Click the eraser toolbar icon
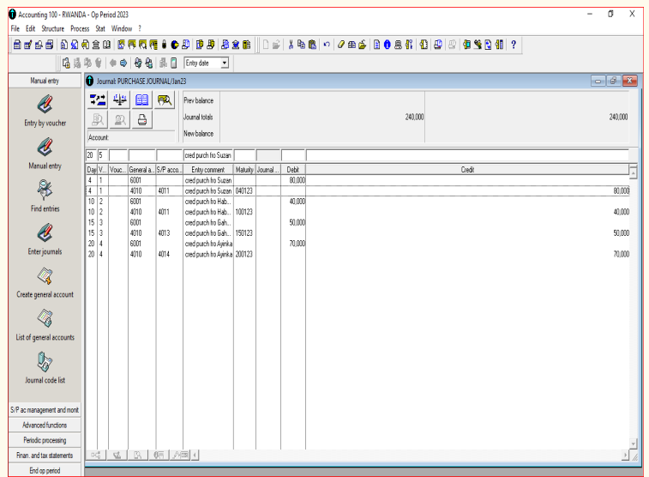649x477 pixels. tap(340, 45)
